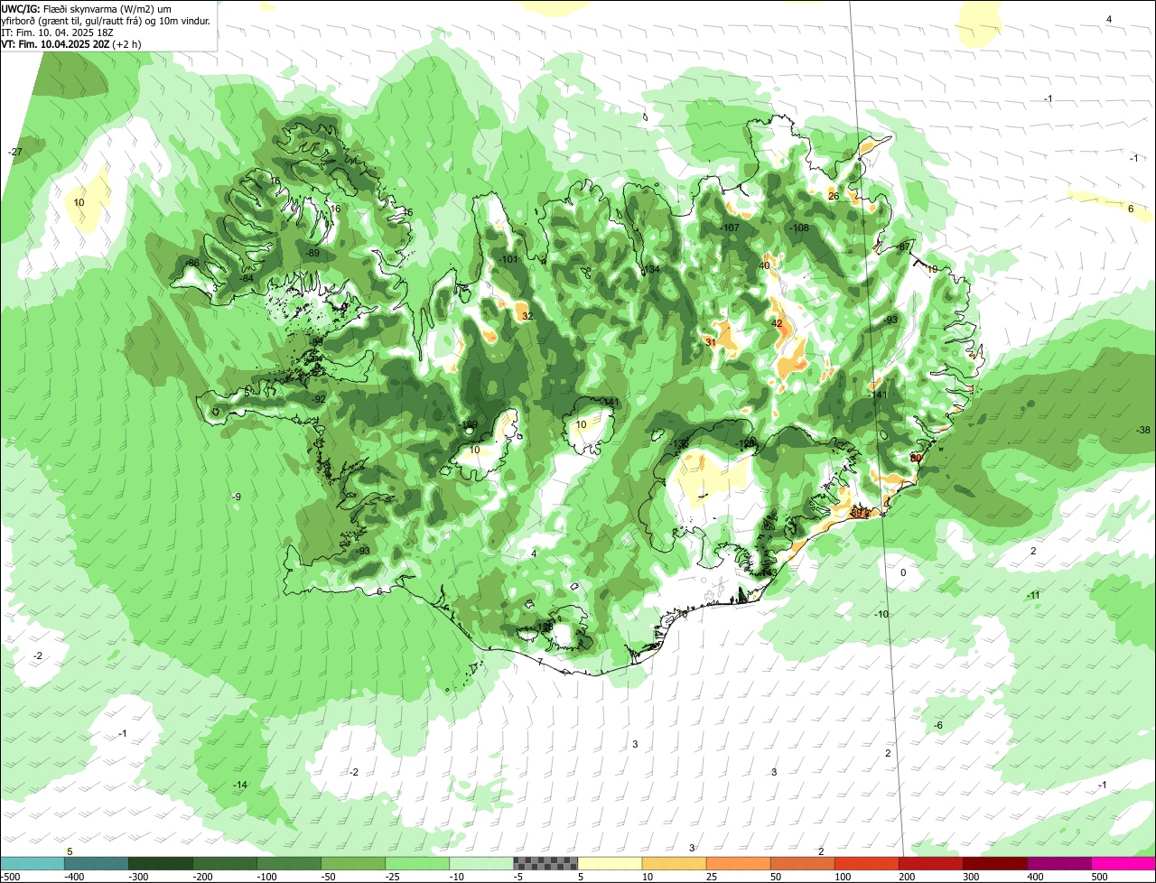Click the 40 value on the map

pyautogui.click(x=765, y=265)
